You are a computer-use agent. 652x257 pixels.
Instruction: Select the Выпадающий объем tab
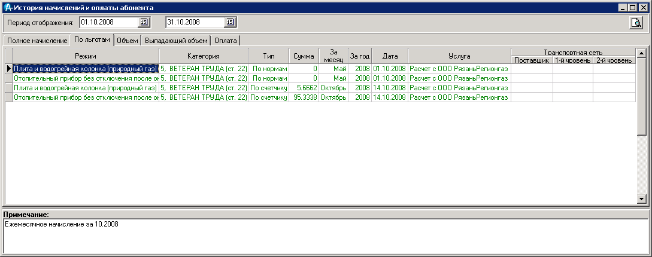point(176,41)
